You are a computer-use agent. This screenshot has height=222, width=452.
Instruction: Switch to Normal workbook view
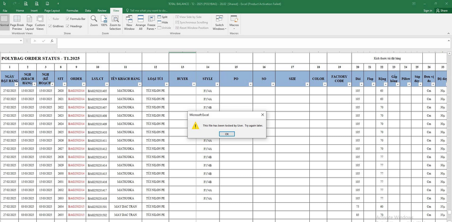click(x=4, y=23)
